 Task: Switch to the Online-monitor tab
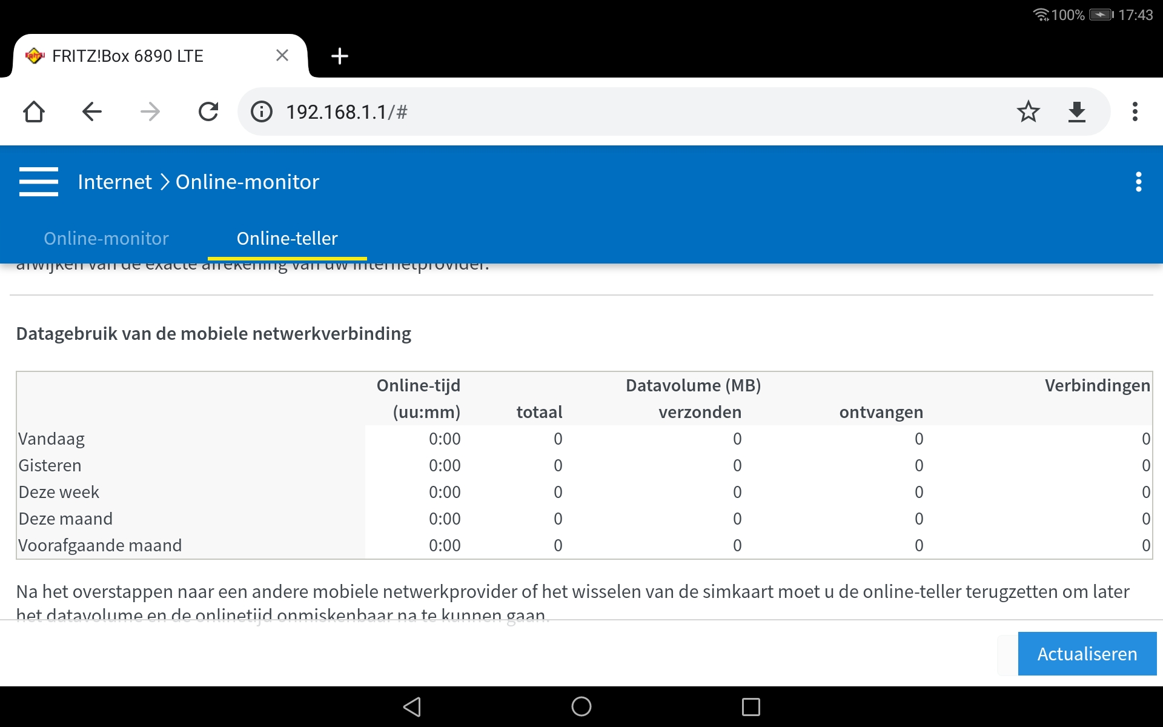pos(106,238)
